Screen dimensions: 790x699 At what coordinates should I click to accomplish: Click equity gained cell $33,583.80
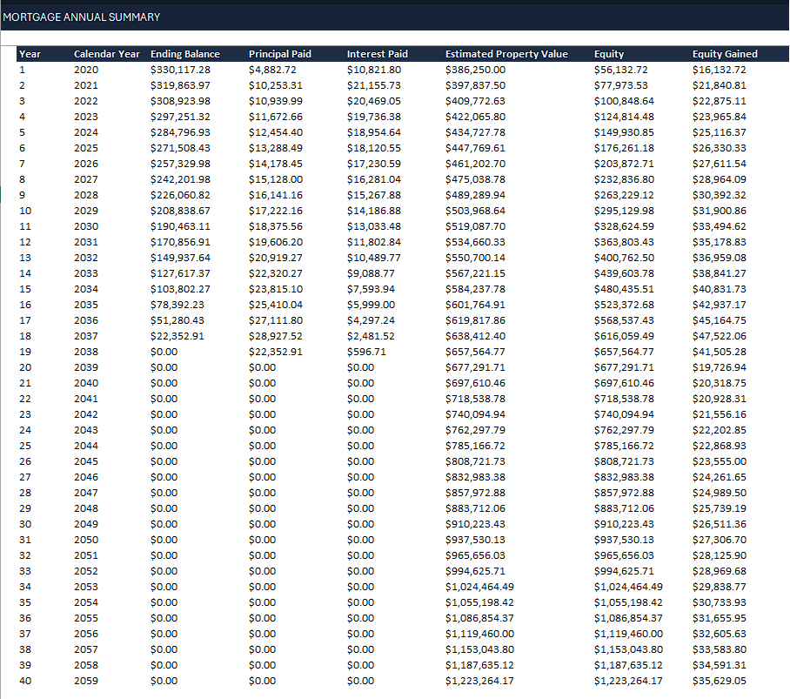719,649
